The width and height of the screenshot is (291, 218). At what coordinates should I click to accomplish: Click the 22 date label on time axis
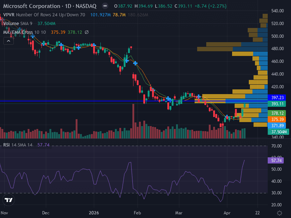258,213
